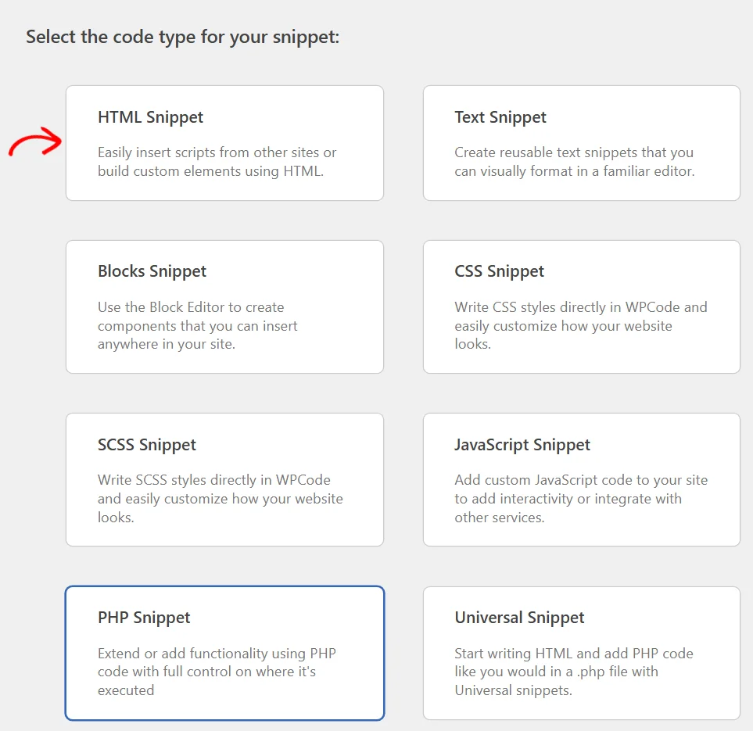This screenshot has width=753, height=731.
Task: Click the 'Text Snippet' title text
Action: coord(500,118)
